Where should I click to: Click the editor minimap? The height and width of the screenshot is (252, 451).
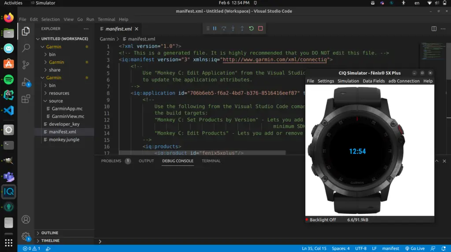[433, 52]
